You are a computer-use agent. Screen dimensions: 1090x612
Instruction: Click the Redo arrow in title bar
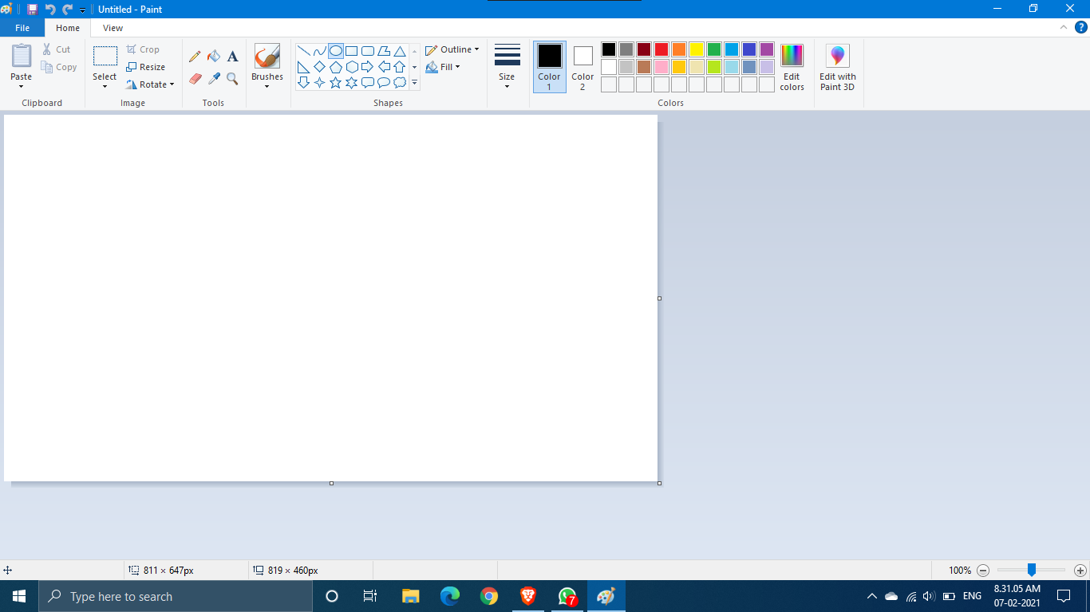click(x=68, y=9)
